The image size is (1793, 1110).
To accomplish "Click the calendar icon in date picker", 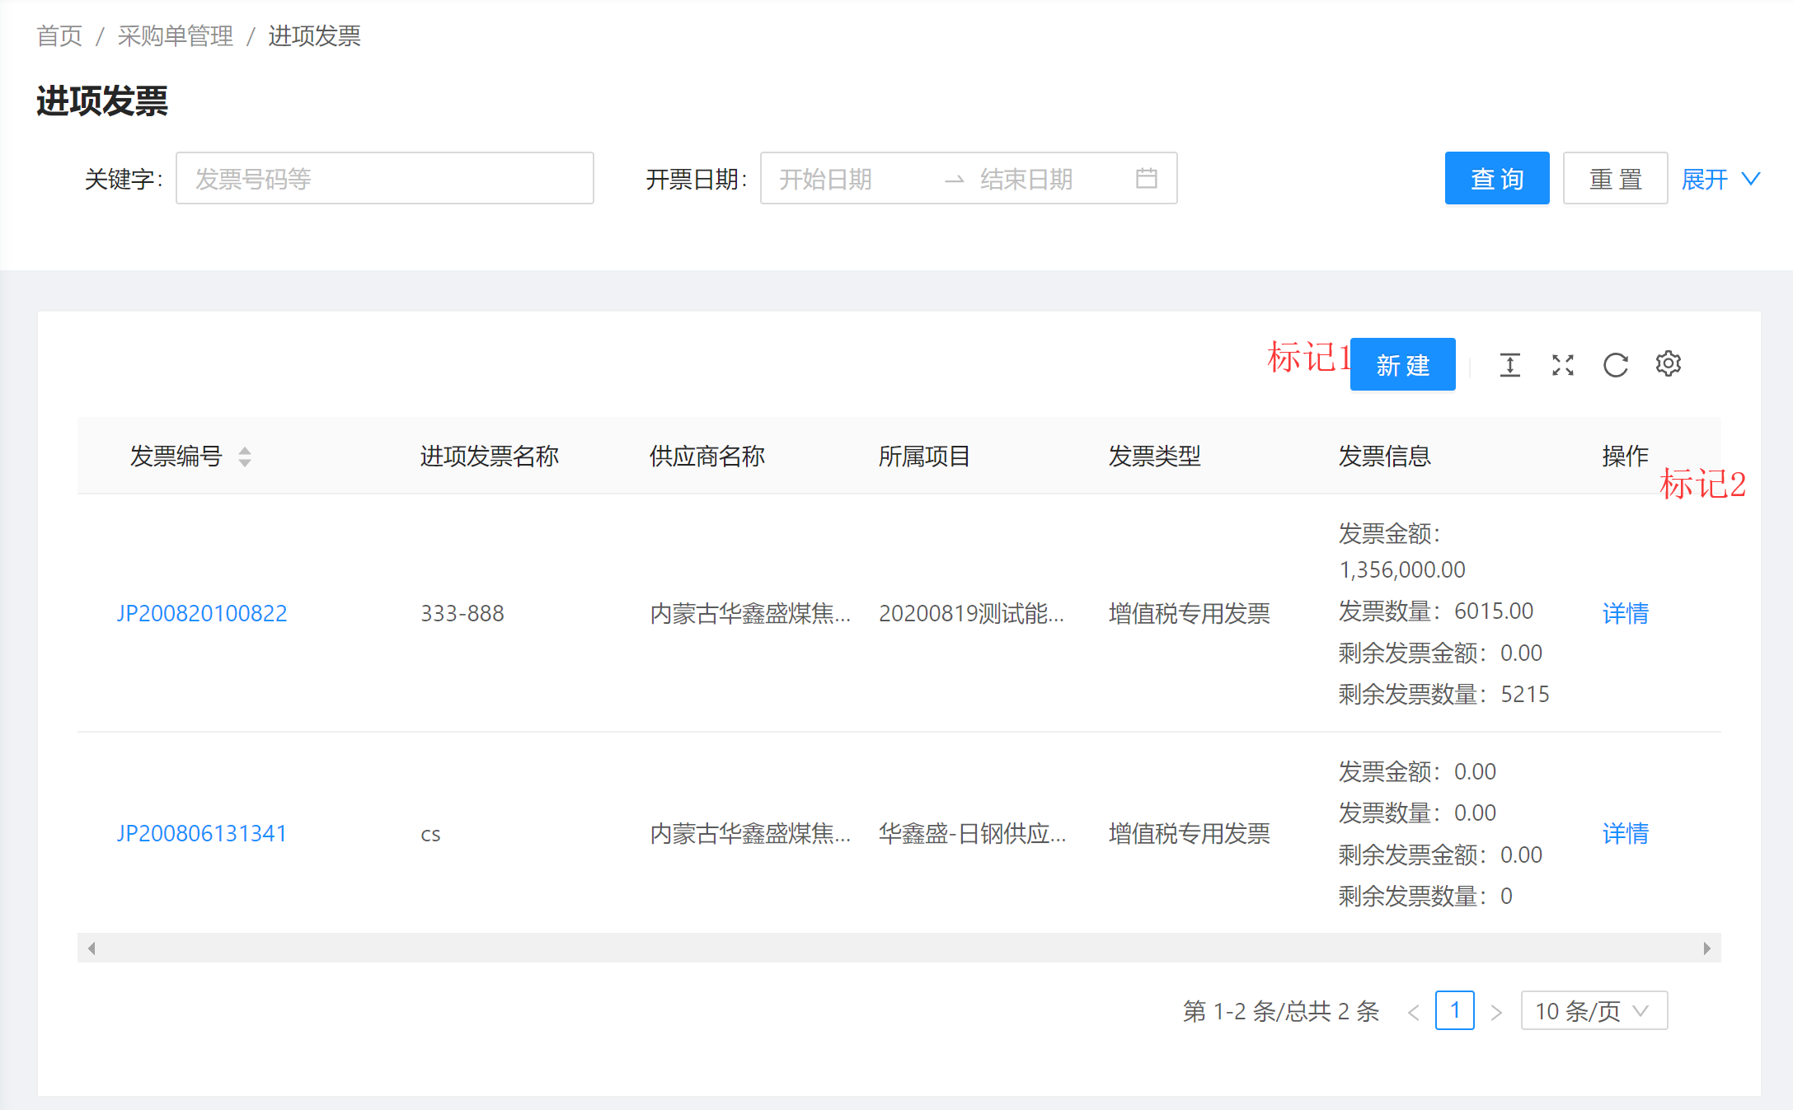I will (1146, 178).
